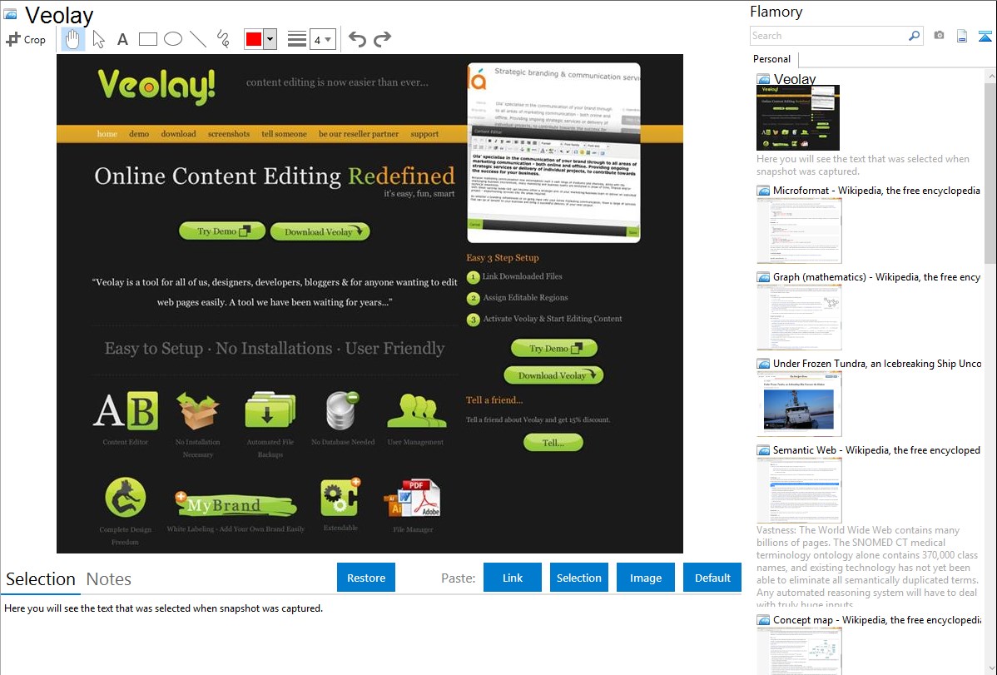This screenshot has height=675, width=997.
Task: Open the Veolay snapshot thumbnail
Action: pyautogui.click(x=798, y=117)
